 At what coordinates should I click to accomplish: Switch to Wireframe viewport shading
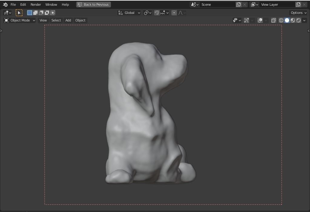pos(281,20)
